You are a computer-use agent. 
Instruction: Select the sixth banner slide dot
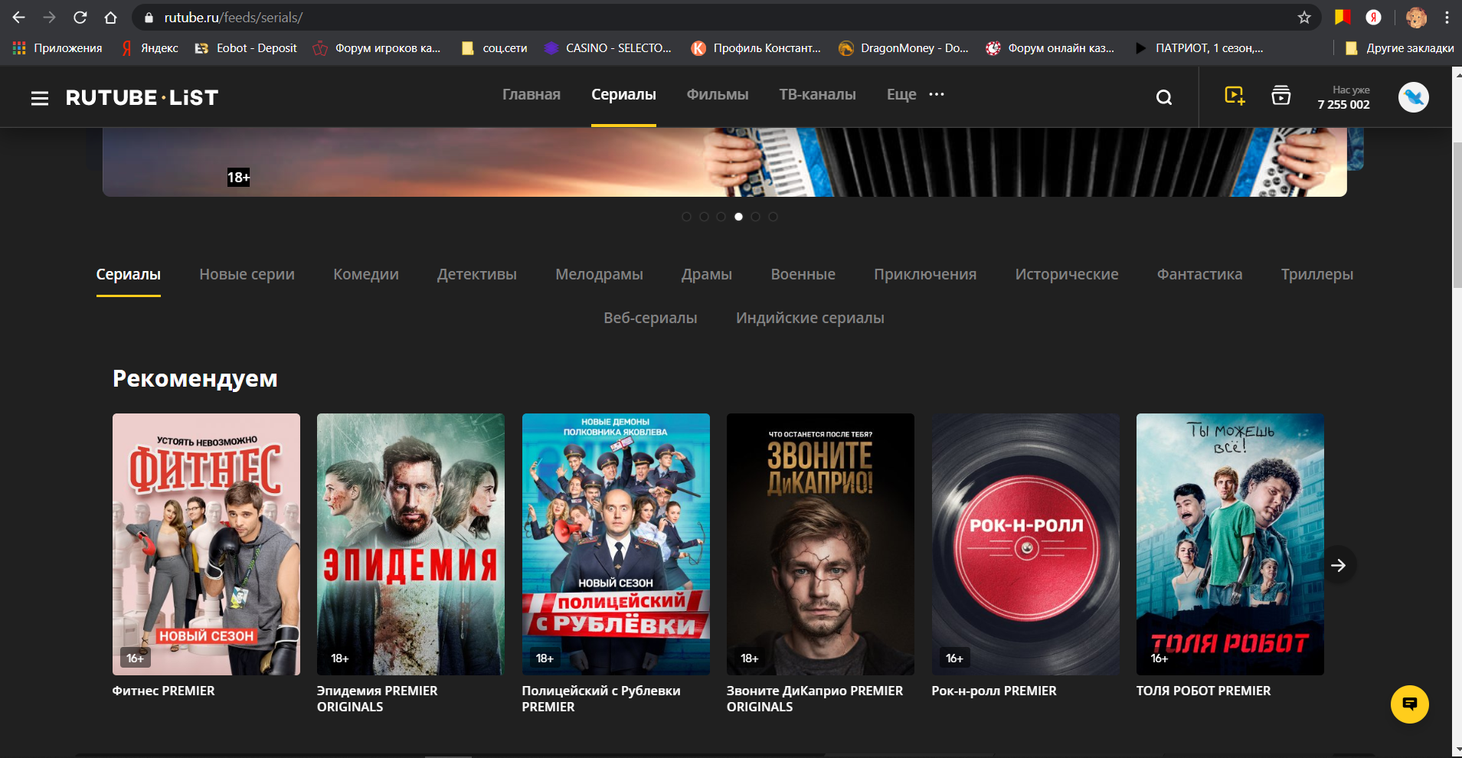coord(773,217)
